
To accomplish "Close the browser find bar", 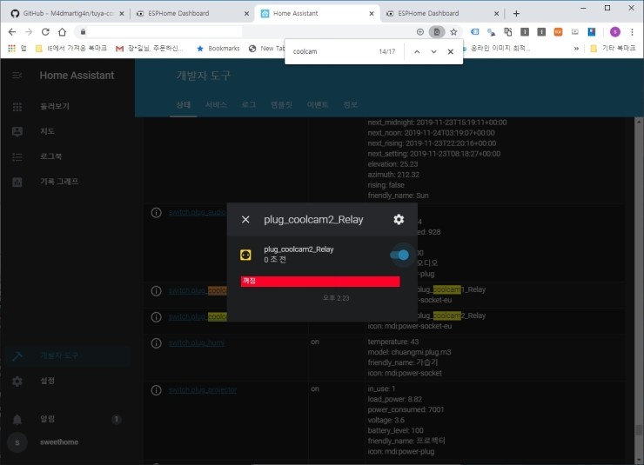I will [x=451, y=51].
